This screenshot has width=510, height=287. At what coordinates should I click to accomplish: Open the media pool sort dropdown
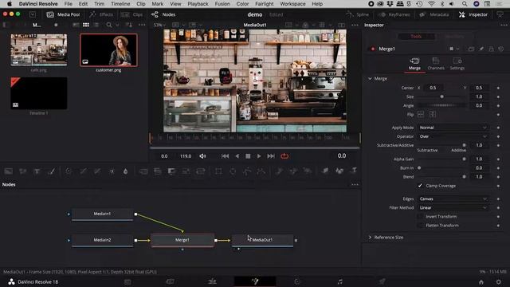click(129, 25)
